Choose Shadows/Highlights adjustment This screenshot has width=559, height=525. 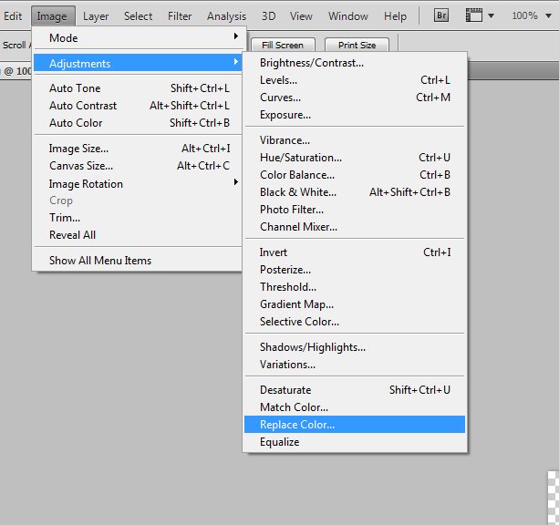(x=312, y=347)
